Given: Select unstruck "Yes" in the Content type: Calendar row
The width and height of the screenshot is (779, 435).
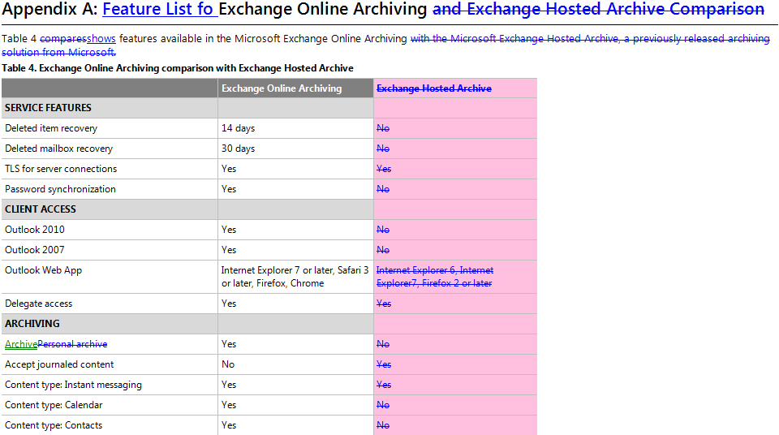Looking at the screenshot, I should click(x=229, y=405).
